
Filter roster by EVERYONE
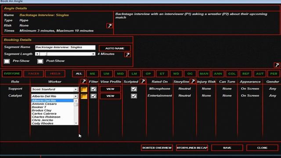(12, 74)
